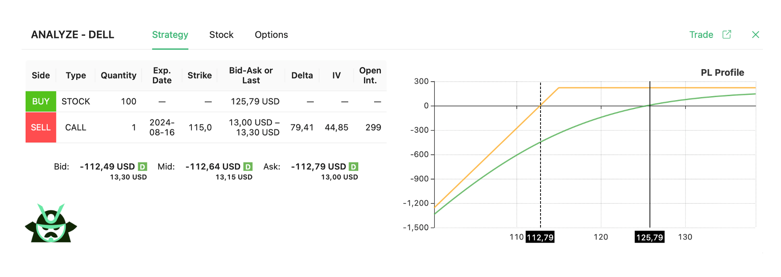Viewport: 781px width, 277px height.
Task: Open the Options tab
Action: pyautogui.click(x=271, y=35)
